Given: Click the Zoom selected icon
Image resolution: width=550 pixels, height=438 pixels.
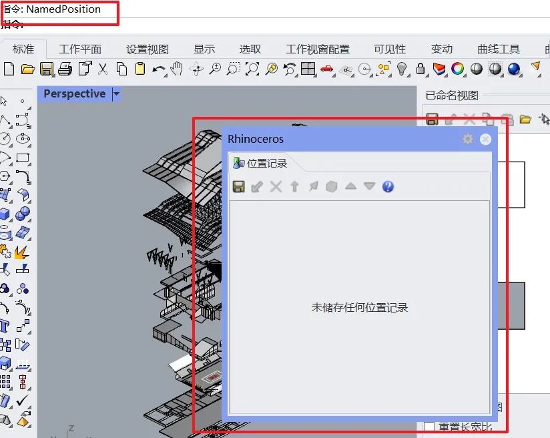Looking at the screenshot, I should click(x=272, y=69).
